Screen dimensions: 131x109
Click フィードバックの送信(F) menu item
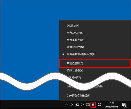95,95
